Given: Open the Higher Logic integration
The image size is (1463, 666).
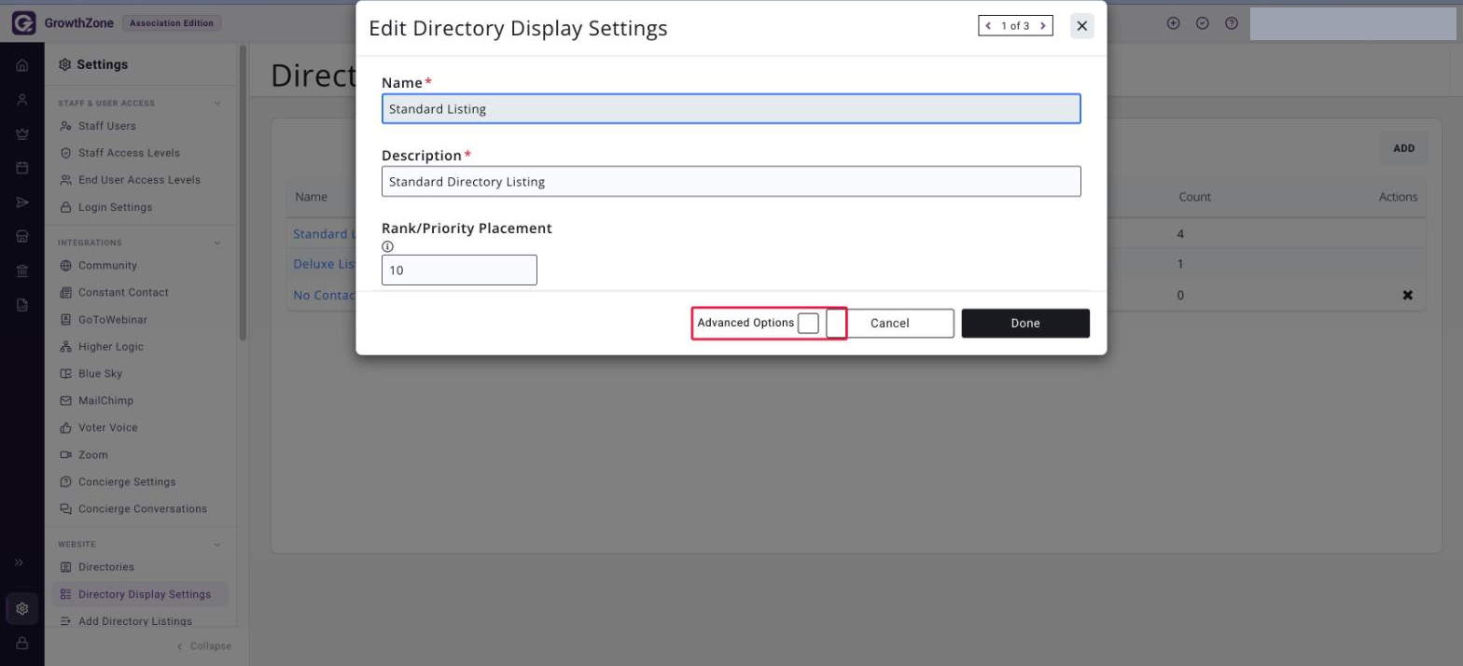Looking at the screenshot, I should [x=111, y=347].
